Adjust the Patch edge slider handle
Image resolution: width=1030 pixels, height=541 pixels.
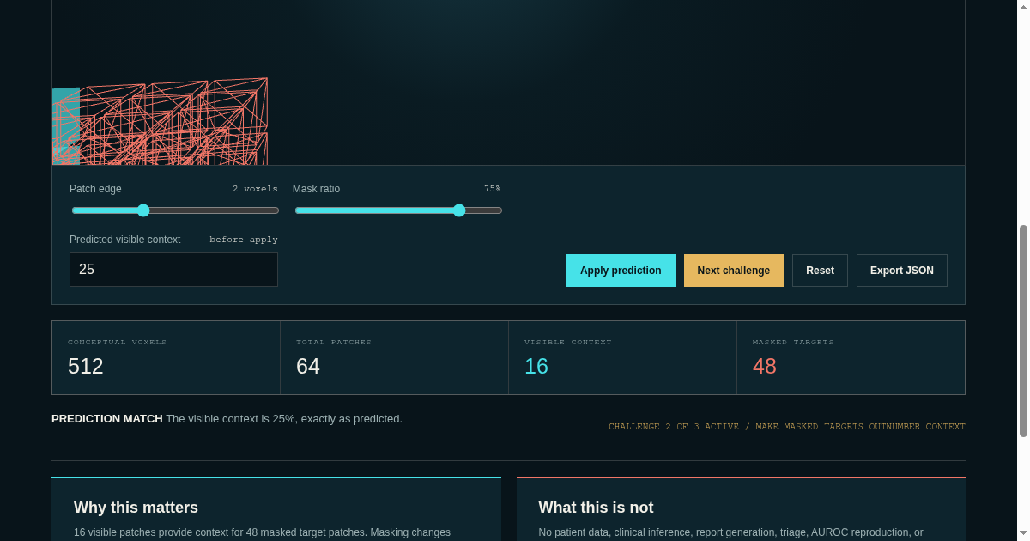click(143, 210)
